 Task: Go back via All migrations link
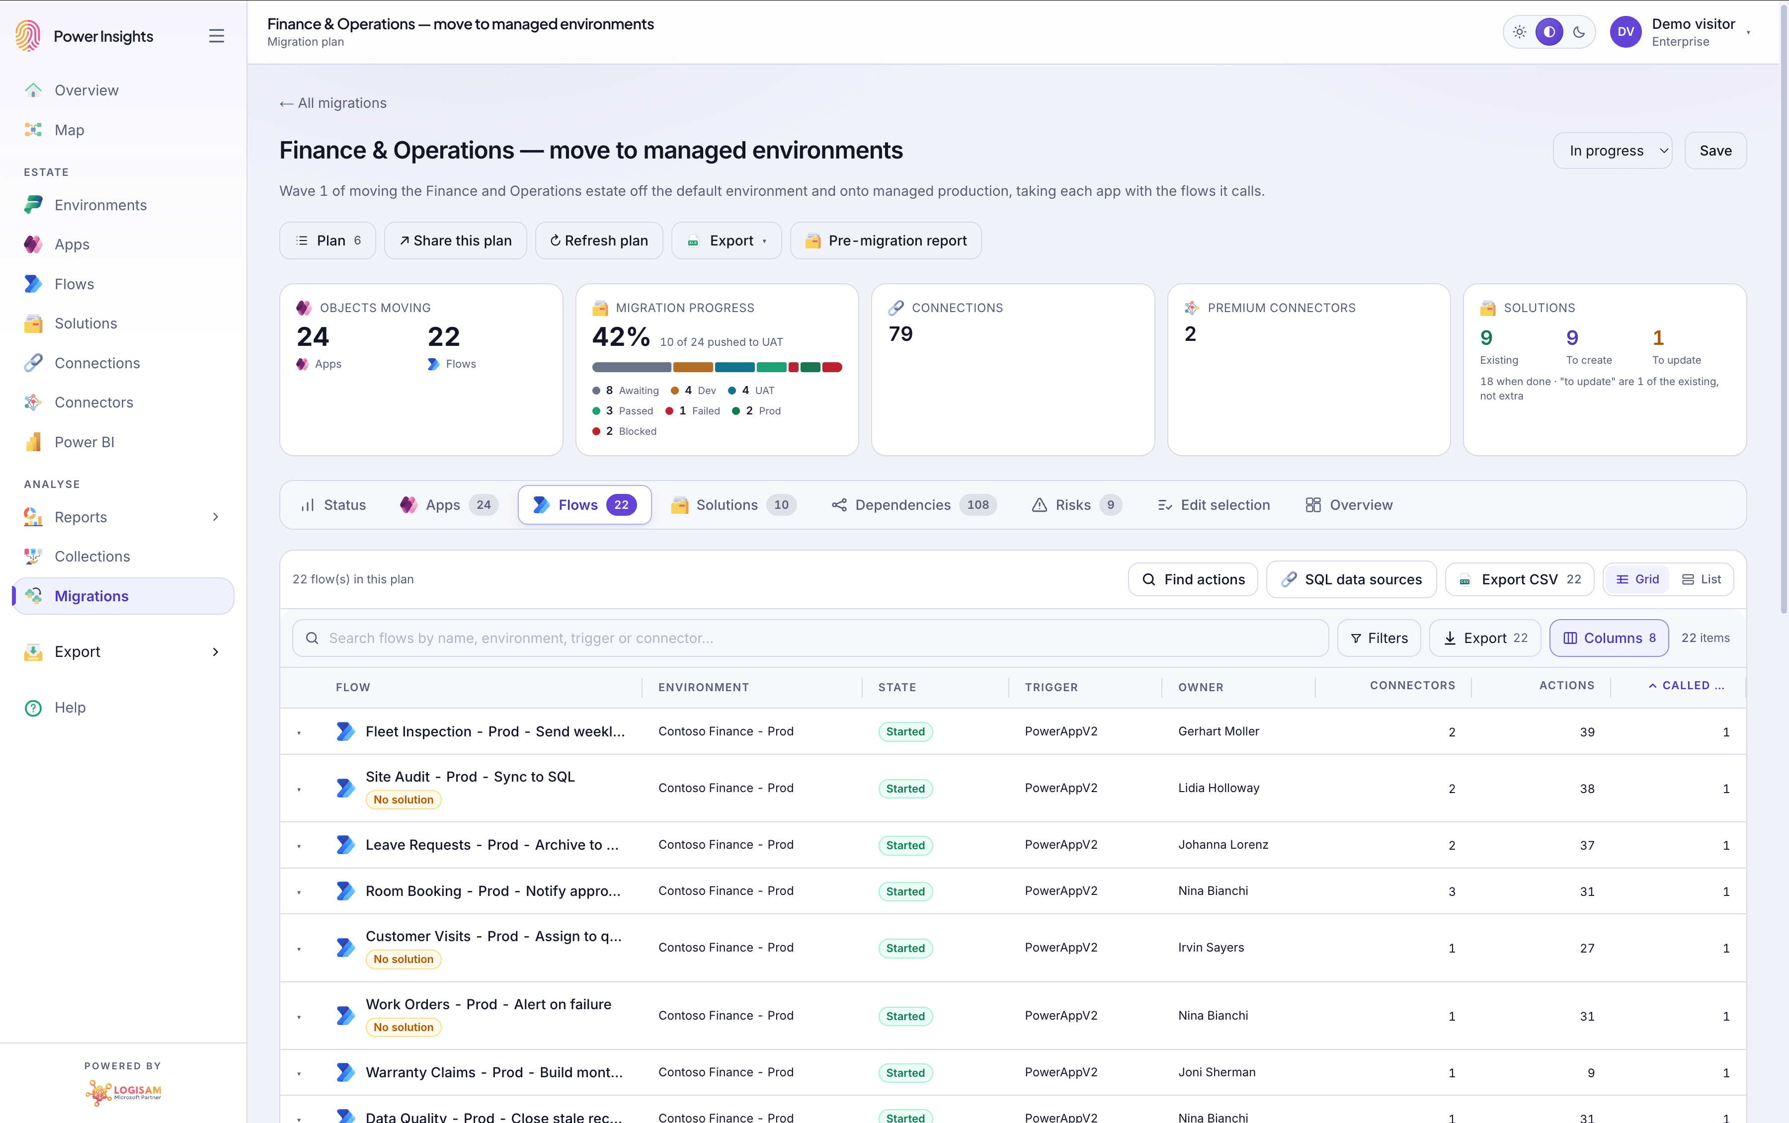(x=332, y=103)
